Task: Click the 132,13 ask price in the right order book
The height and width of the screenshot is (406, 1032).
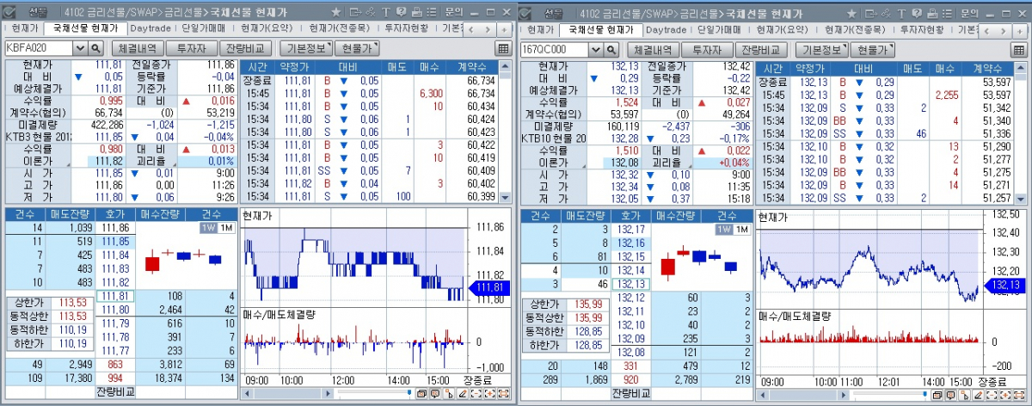Action: [631, 283]
